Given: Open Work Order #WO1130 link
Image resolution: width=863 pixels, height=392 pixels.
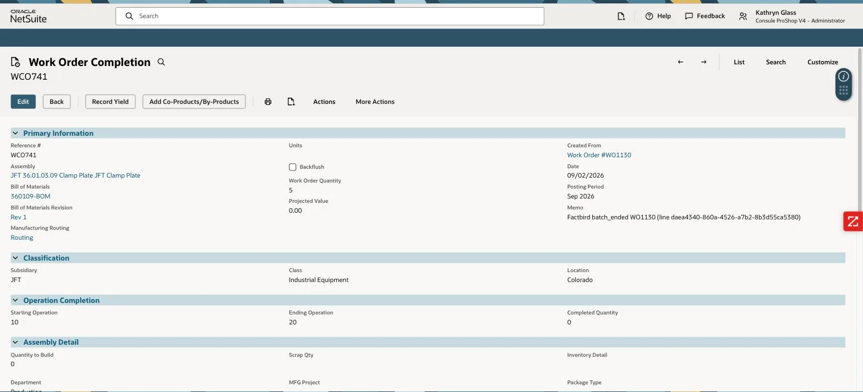Looking at the screenshot, I should click(599, 155).
